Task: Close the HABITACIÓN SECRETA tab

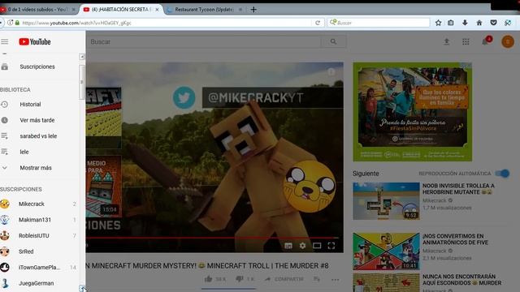Action: [157, 10]
